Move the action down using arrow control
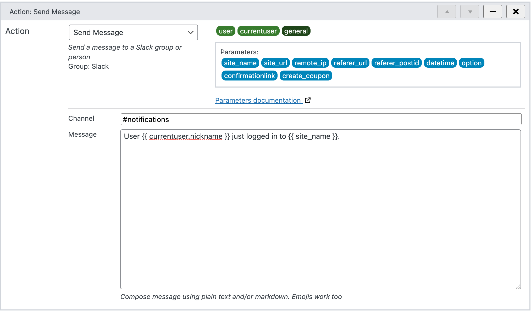The height and width of the screenshot is (311, 531). (x=469, y=11)
